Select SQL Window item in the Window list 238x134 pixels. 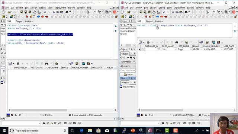tap(128, 87)
